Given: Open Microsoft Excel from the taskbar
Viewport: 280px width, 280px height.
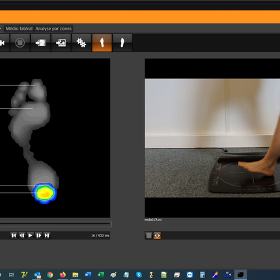Looking at the screenshot, I should coord(101,275).
